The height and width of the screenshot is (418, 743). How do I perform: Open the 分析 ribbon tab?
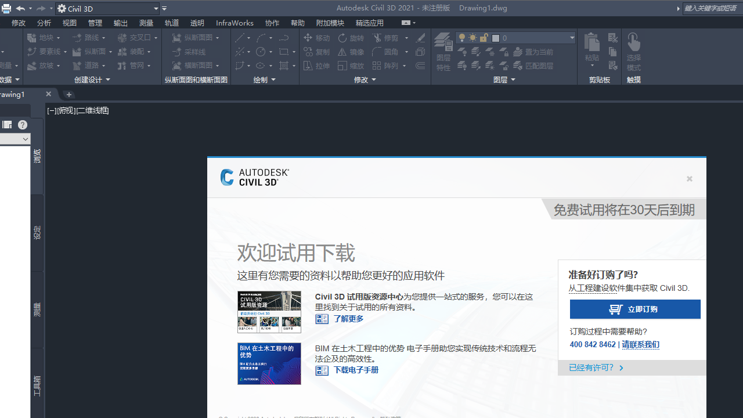click(44, 23)
